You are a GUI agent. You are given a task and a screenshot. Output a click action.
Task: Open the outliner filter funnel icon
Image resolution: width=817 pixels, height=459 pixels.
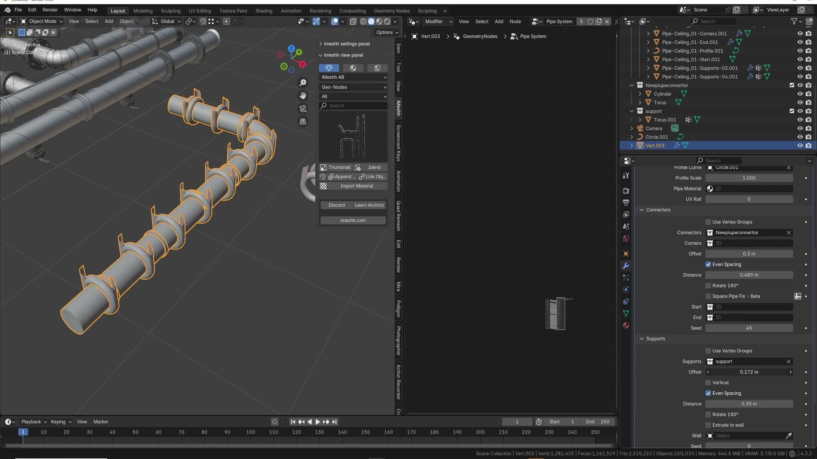(x=794, y=21)
